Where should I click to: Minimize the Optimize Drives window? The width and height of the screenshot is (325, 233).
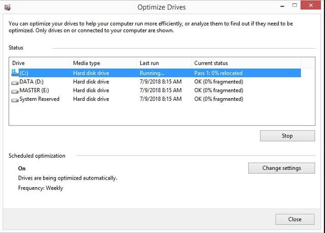coord(282,6)
